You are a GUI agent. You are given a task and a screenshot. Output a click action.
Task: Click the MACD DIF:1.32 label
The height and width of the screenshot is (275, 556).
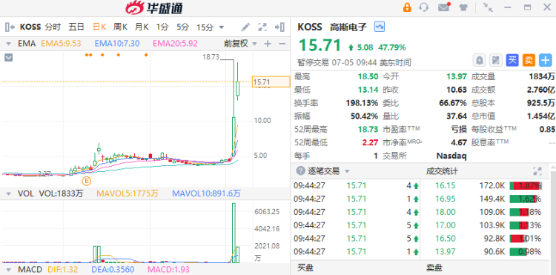click(62, 270)
